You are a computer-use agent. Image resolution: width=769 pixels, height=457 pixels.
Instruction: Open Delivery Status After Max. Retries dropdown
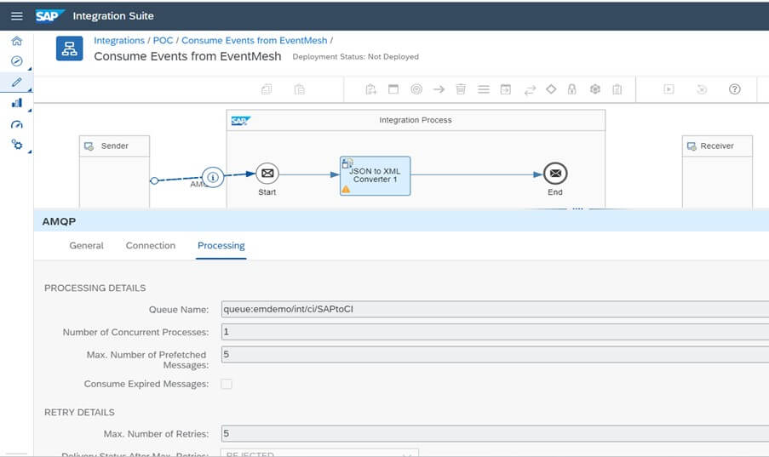tap(319, 453)
